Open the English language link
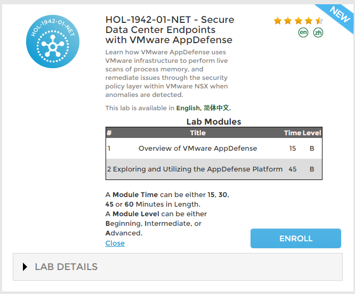355x294 pixels. point(189,108)
